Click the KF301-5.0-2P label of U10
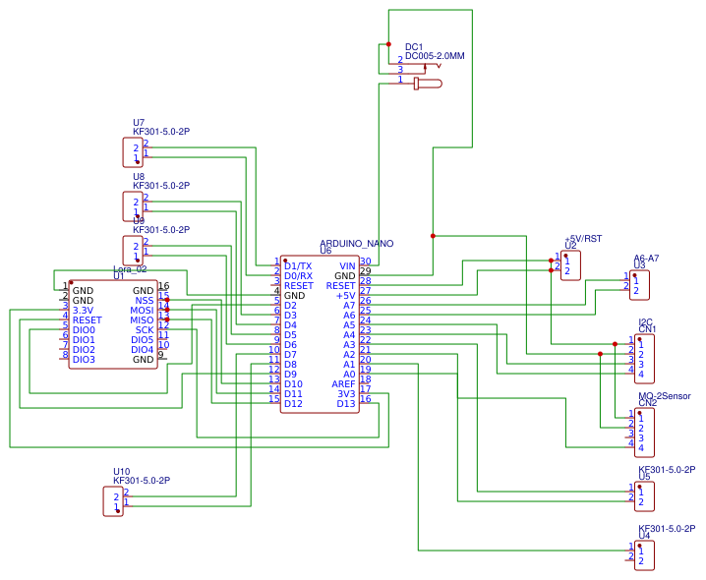 coord(142,481)
